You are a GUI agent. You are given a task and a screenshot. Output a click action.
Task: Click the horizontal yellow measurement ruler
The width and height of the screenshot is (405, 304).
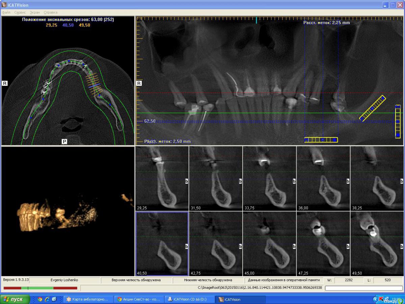321,140
